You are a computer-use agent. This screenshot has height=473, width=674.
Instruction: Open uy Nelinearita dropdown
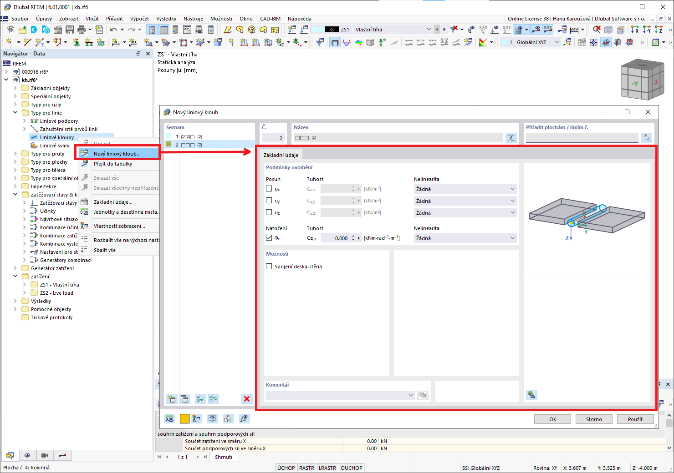(x=465, y=201)
